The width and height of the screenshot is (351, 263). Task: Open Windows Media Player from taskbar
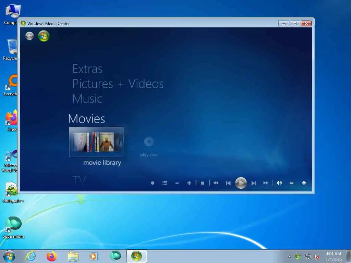[93, 256]
